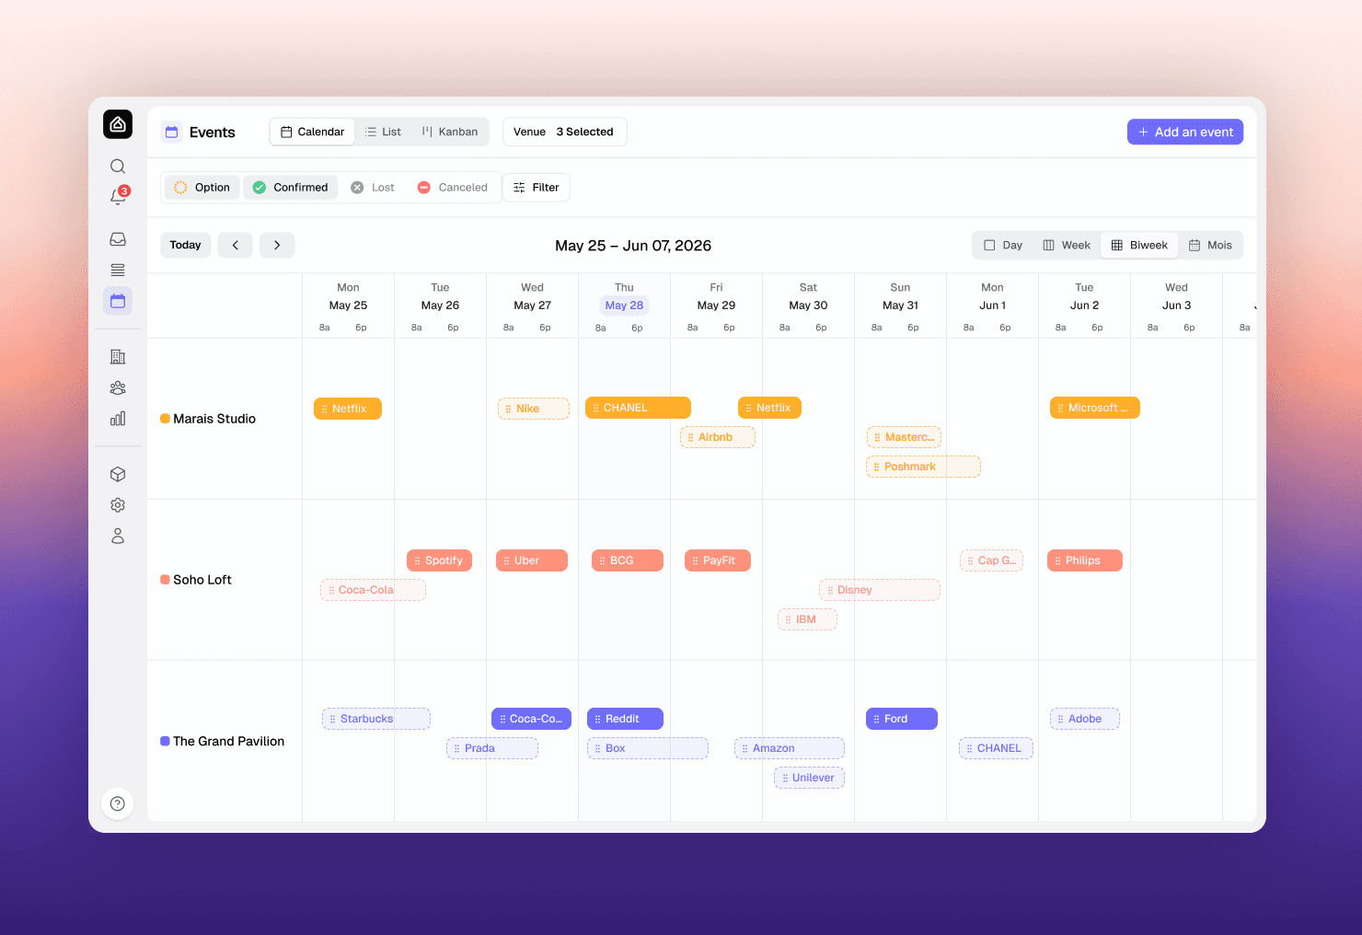Switch to Calendar view tab
1362x935 pixels.
[313, 132]
